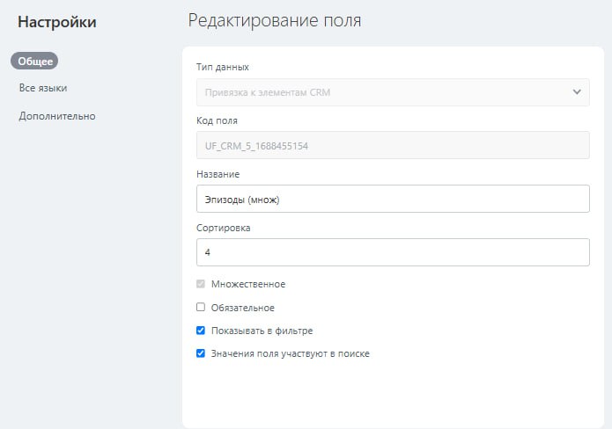Image resolution: width=612 pixels, height=429 pixels.
Task: Focus the Название field containing Эпизоды (множ)
Action: pos(392,199)
